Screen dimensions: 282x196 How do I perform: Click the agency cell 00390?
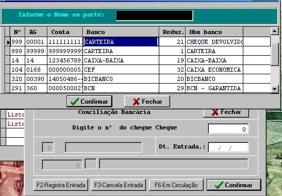[36, 79]
